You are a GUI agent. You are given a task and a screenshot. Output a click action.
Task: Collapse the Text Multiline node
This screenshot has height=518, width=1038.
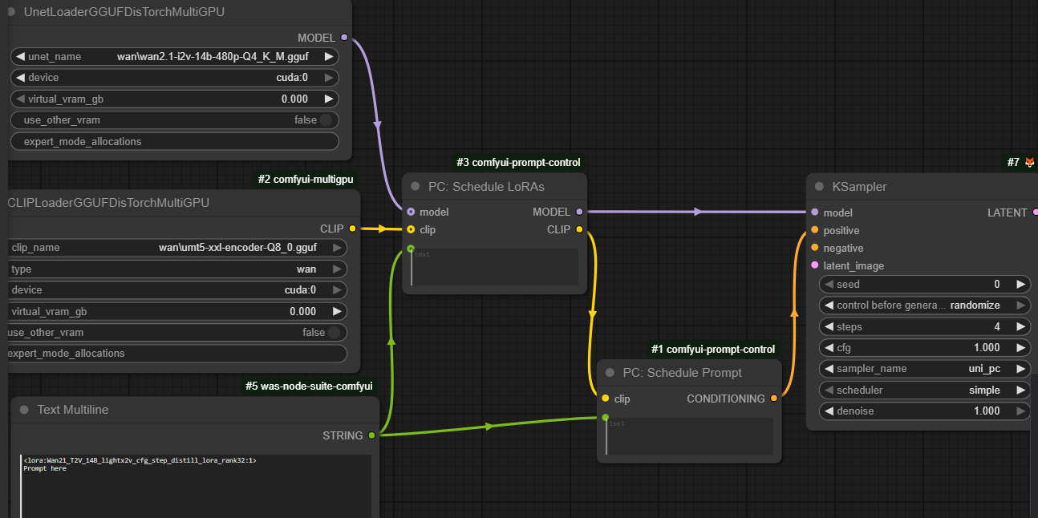pos(24,410)
